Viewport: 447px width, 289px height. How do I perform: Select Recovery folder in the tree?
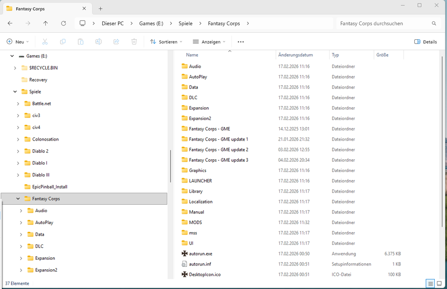[x=38, y=80]
